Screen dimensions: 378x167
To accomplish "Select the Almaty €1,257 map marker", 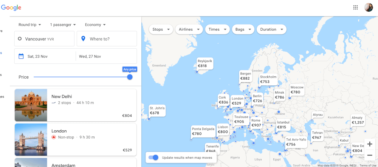I will pyautogui.click(x=357, y=120).
